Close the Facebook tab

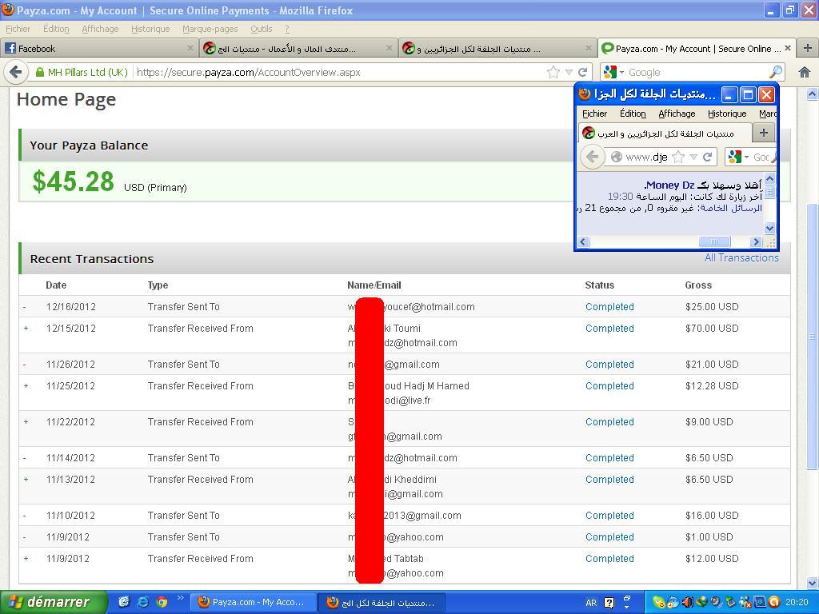tap(190, 48)
